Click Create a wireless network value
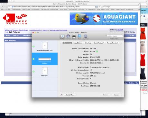This screenshot has height=118, width=148. pyautogui.click(x=99, y=67)
